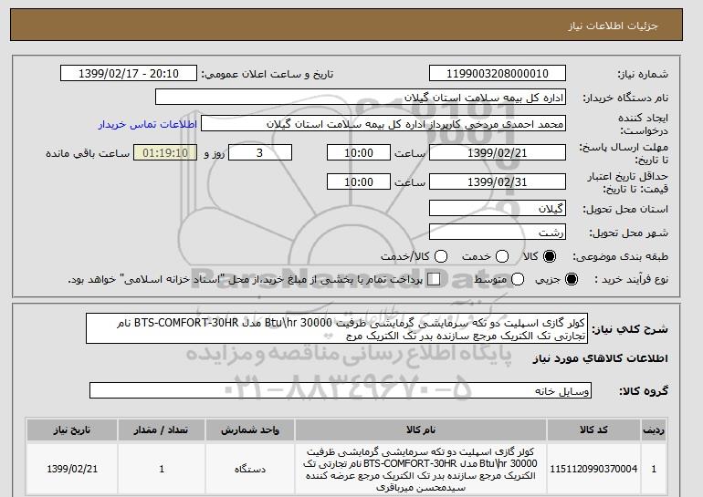Click the جزئیات اطلاعات نیاز header title

tap(613, 26)
